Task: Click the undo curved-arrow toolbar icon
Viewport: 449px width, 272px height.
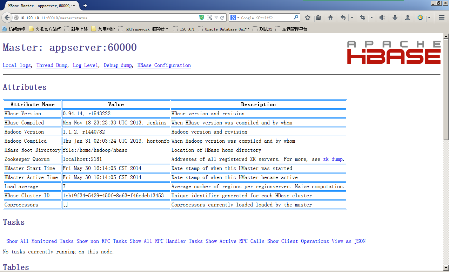Action: [x=343, y=18]
